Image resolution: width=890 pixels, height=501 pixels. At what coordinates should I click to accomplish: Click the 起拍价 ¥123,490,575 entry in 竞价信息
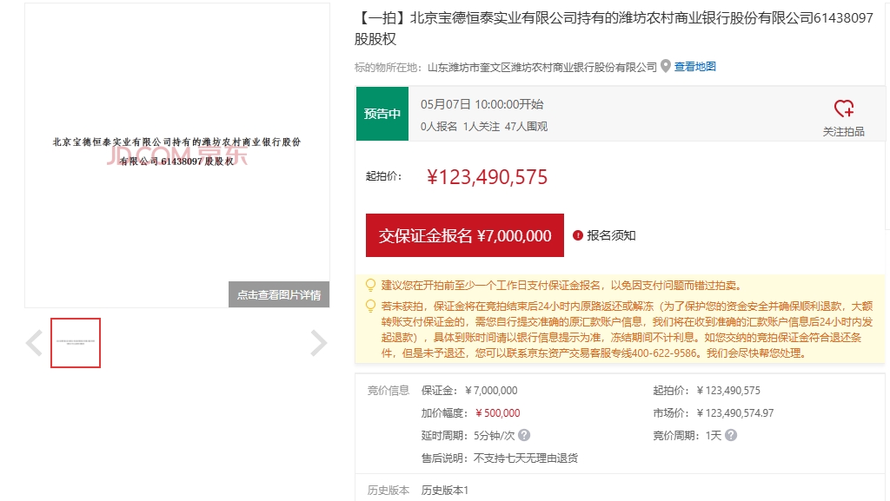tap(707, 391)
